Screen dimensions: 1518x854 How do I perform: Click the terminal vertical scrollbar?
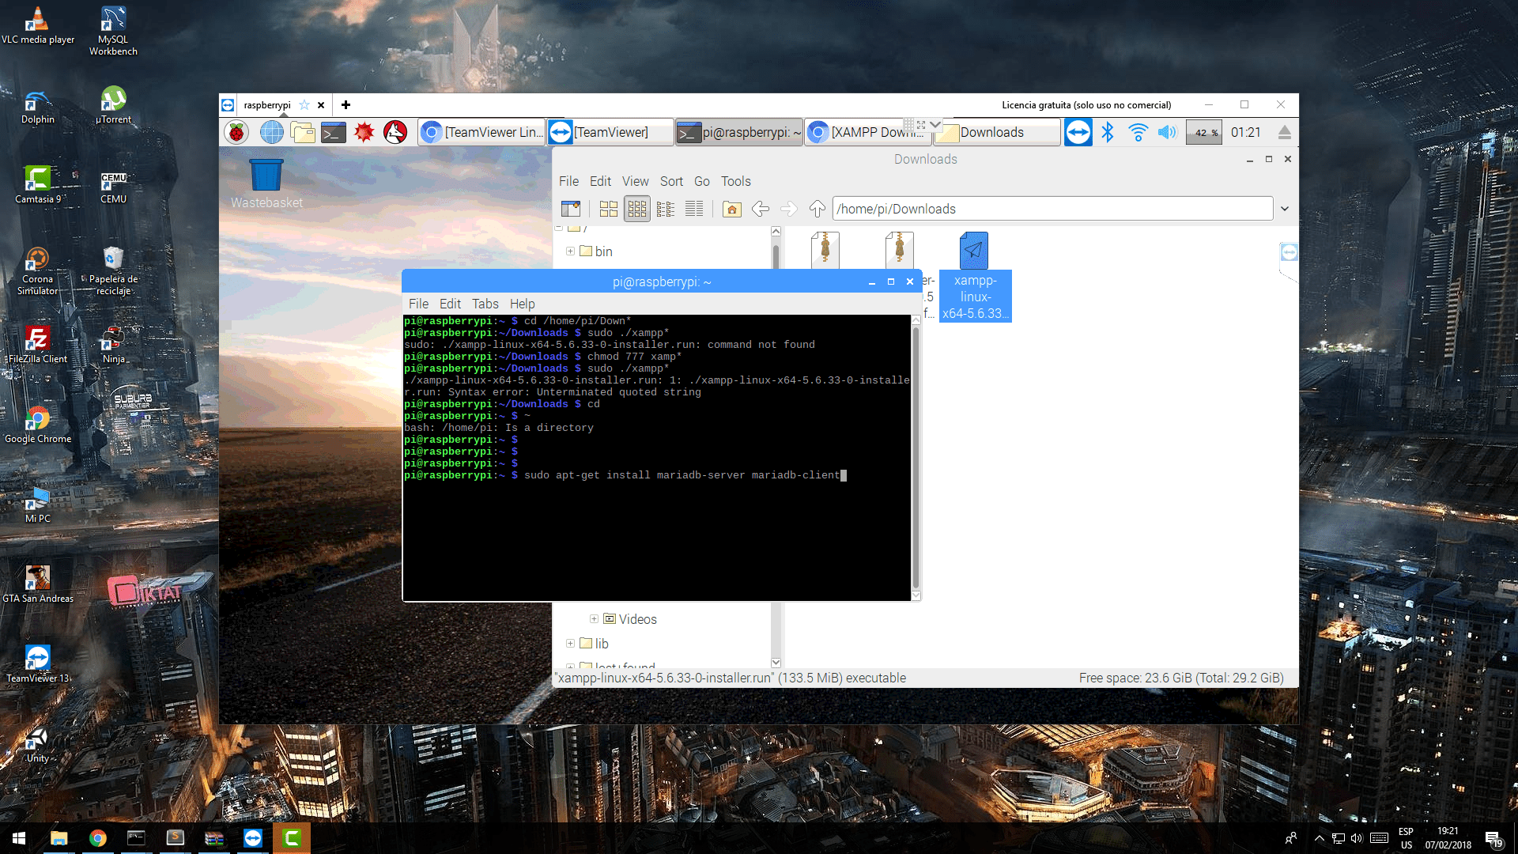[x=916, y=459]
